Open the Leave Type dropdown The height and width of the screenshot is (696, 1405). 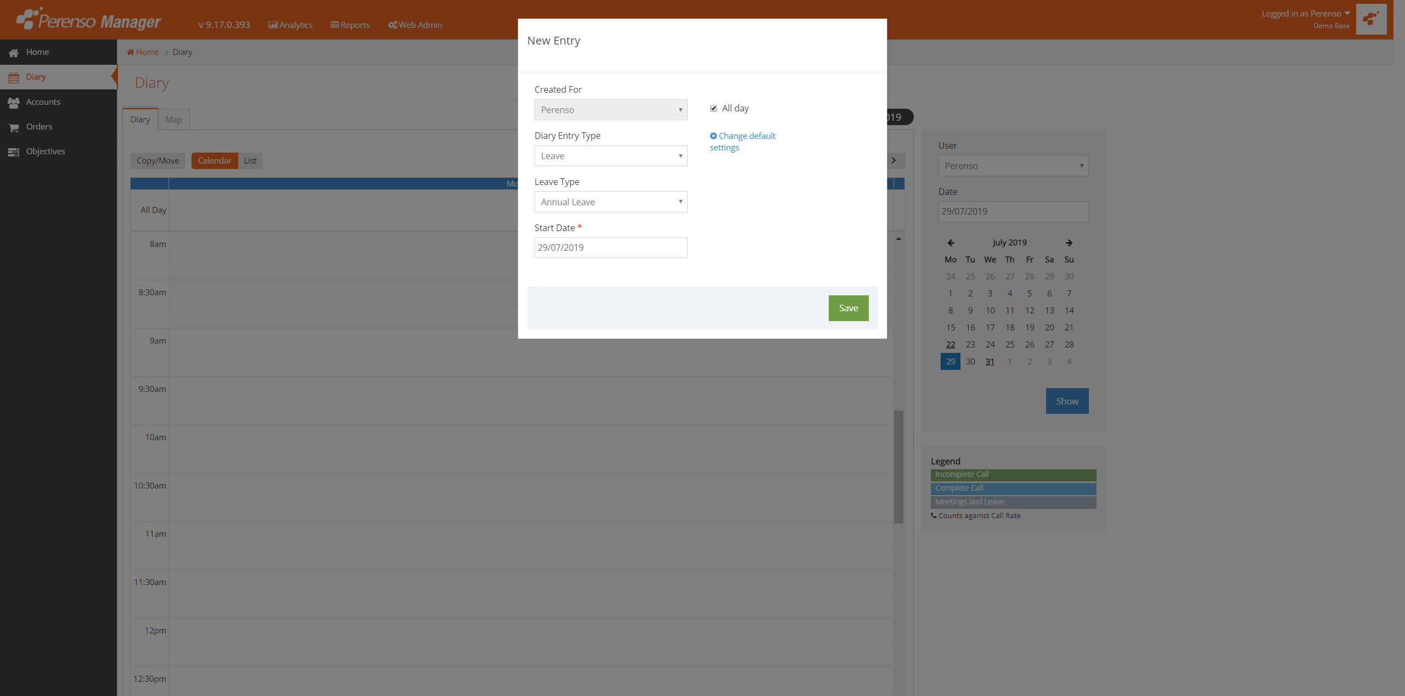click(x=610, y=202)
